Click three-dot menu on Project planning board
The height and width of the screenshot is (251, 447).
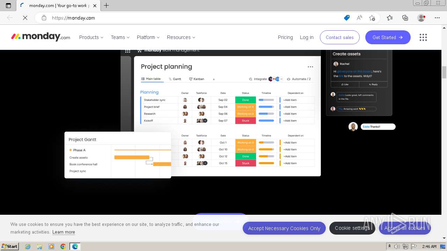310,67
